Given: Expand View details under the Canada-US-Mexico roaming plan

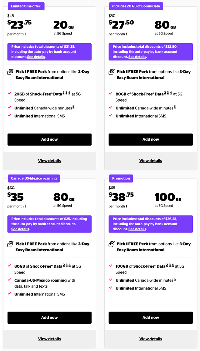Looking at the screenshot, I should (x=49, y=339).
